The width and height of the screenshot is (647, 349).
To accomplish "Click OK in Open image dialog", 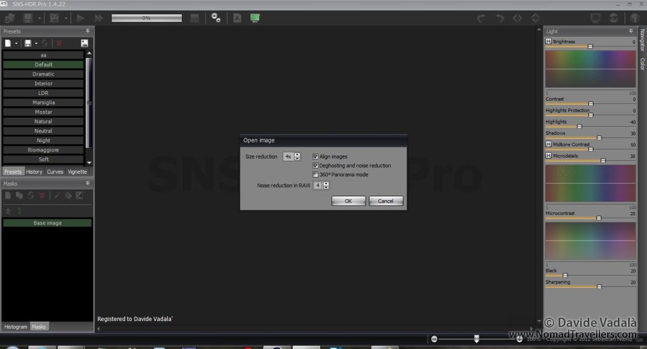I will pos(348,201).
